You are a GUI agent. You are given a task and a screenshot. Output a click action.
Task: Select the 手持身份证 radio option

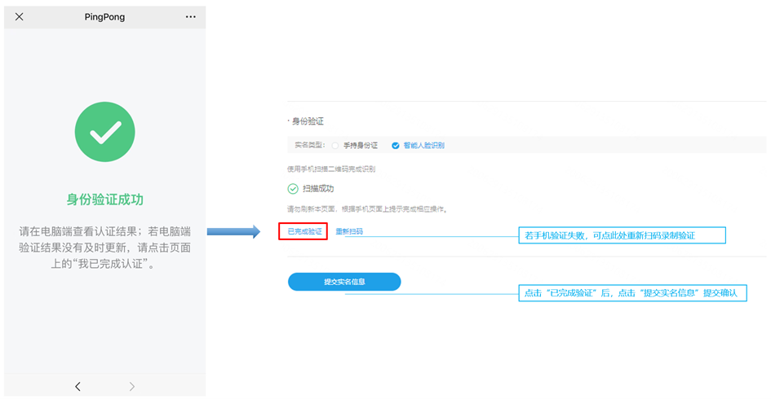[x=335, y=145]
